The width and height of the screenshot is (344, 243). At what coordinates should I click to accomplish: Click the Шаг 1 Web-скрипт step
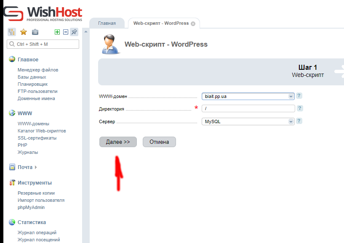click(x=308, y=71)
